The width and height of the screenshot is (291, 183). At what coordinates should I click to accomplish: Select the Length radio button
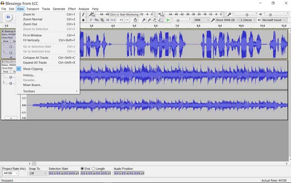pyautogui.click(x=93, y=168)
